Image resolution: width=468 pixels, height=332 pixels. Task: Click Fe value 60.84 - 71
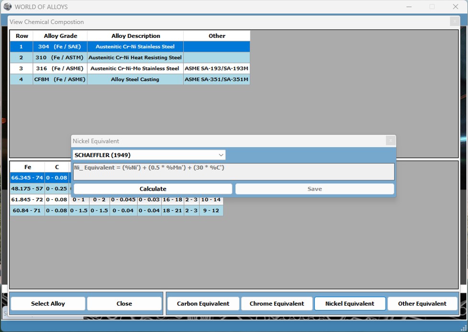pyautogui.click(x=27, y=210)
